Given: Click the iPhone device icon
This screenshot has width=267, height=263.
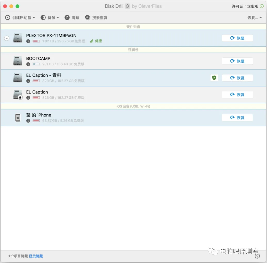Looking at the screenshot, I should click(x=18, y=118).
